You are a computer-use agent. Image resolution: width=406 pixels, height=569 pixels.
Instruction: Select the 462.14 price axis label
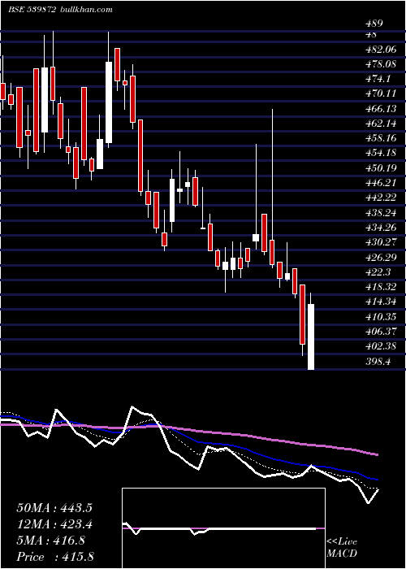pos(381,124)
